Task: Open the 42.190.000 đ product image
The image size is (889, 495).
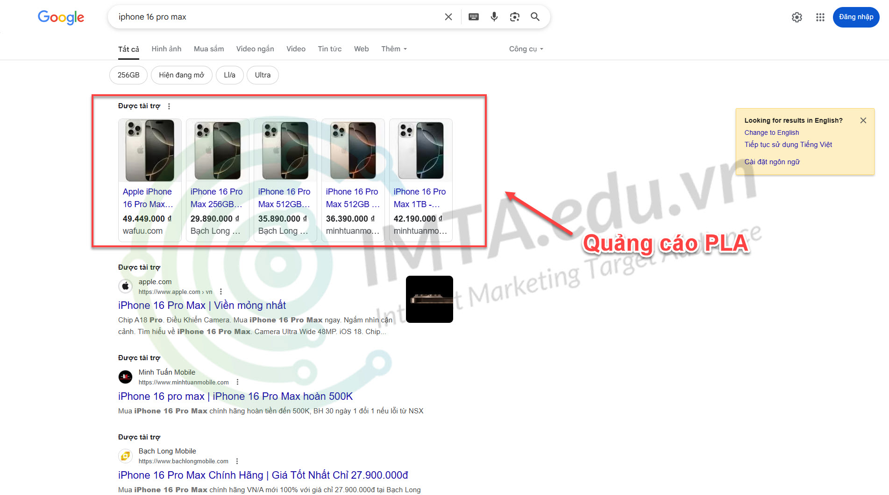Action: 421,150
